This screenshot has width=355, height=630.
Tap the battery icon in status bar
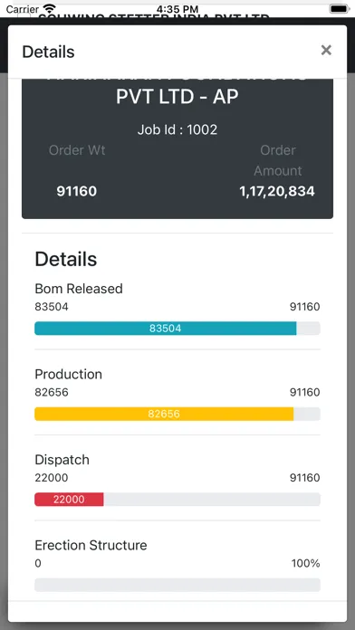(339, 8)
